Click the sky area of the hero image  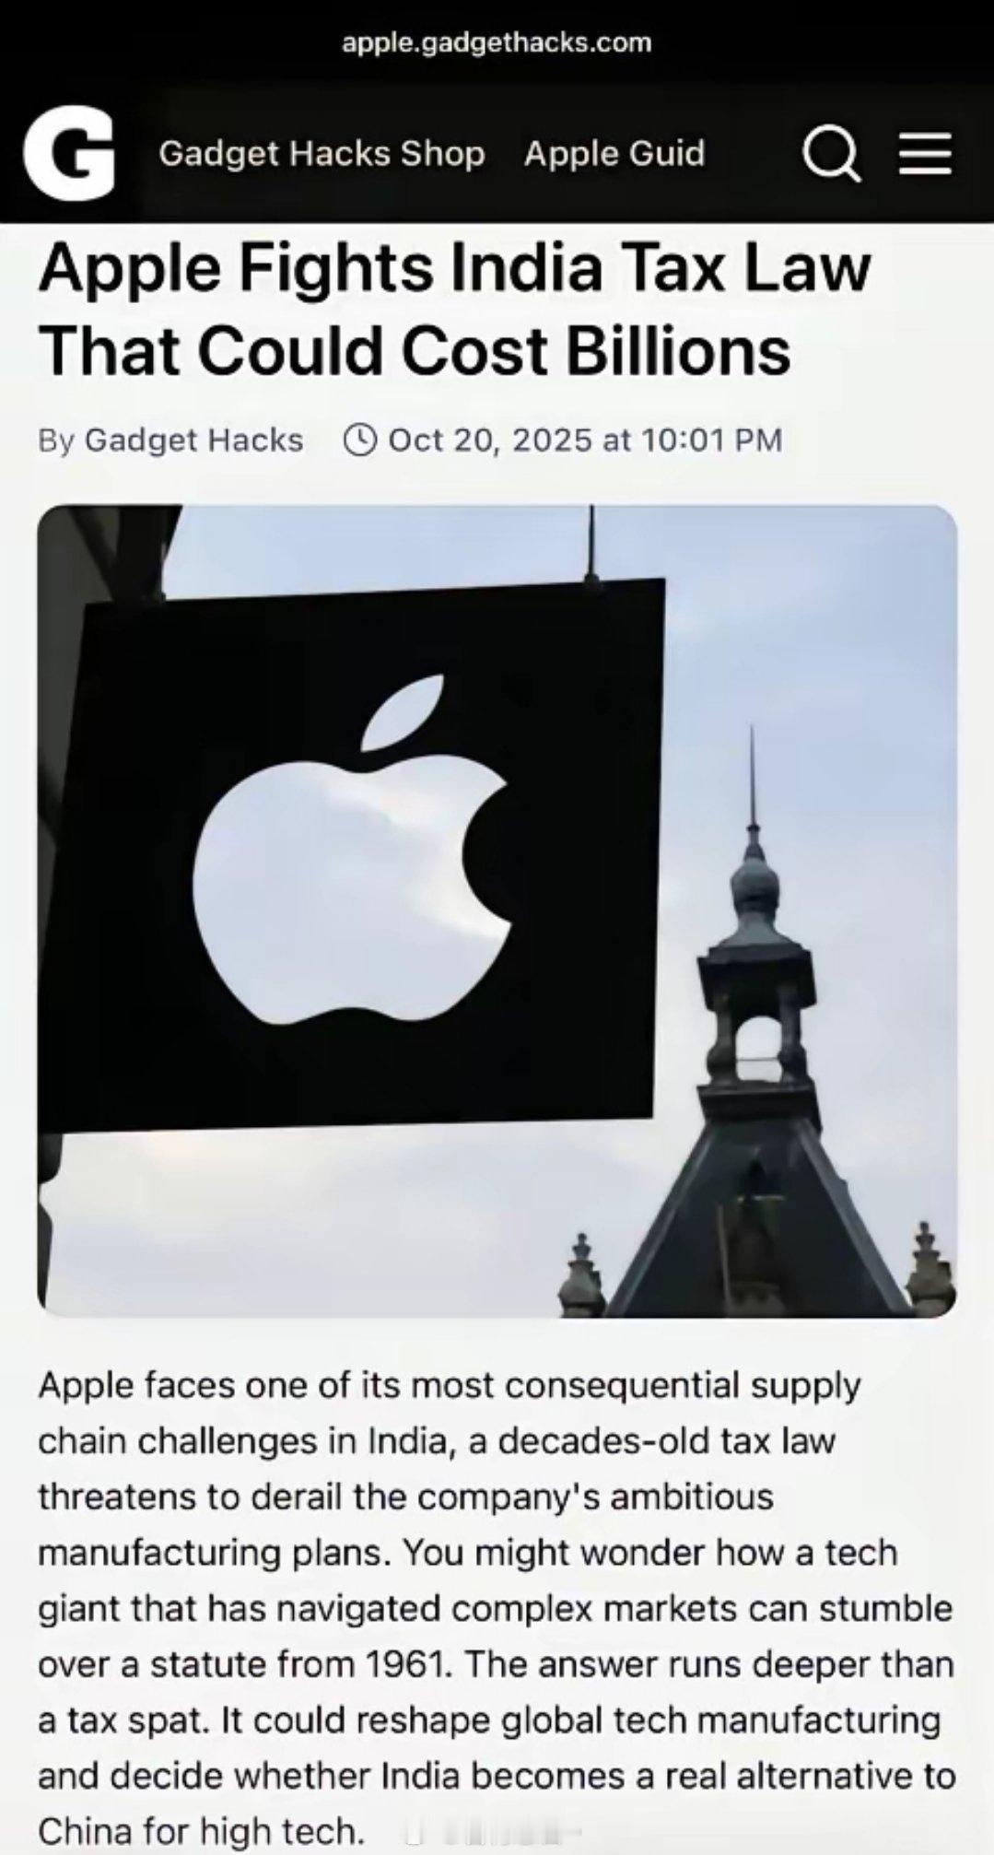pyautogui.click(x=829, y=645)
